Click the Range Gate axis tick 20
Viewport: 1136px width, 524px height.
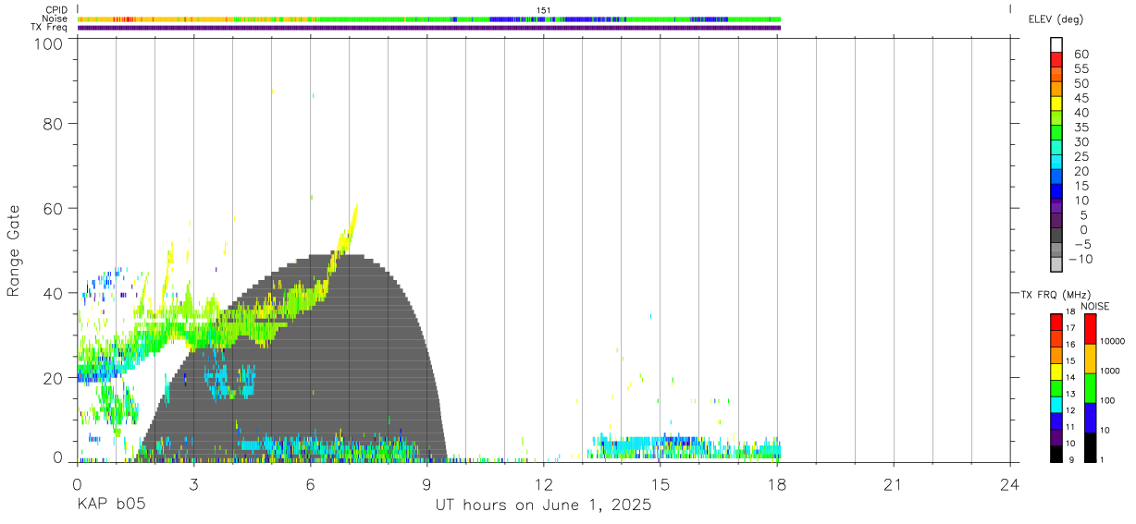point(54,378)
